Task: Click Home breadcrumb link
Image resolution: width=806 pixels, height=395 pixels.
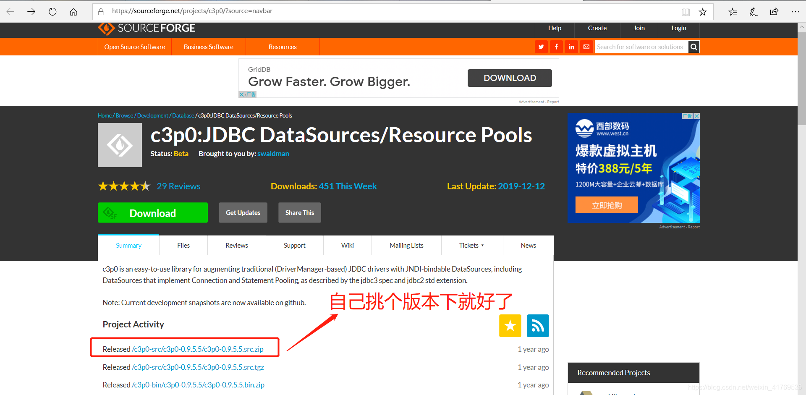Action: coord(105,115)
